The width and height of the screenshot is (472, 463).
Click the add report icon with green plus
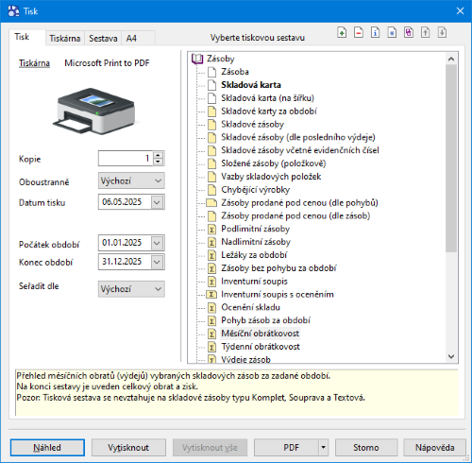[342, 32]
